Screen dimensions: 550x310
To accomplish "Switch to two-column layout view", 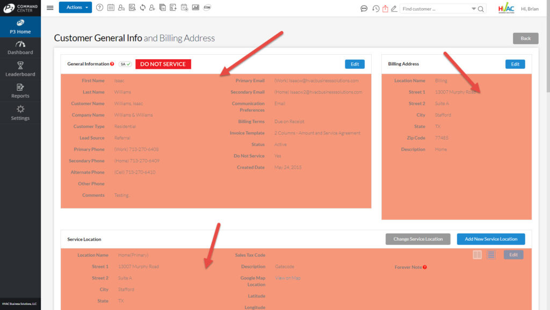I will (x=477, y=255).
